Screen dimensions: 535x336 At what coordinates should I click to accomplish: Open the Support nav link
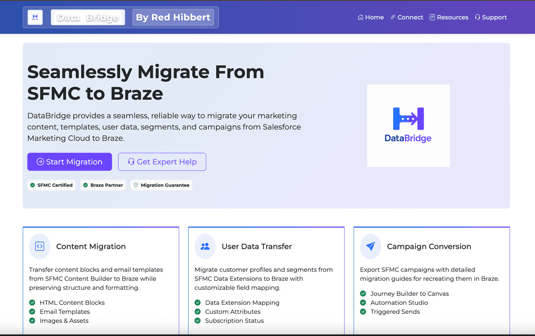pos(491,17)
